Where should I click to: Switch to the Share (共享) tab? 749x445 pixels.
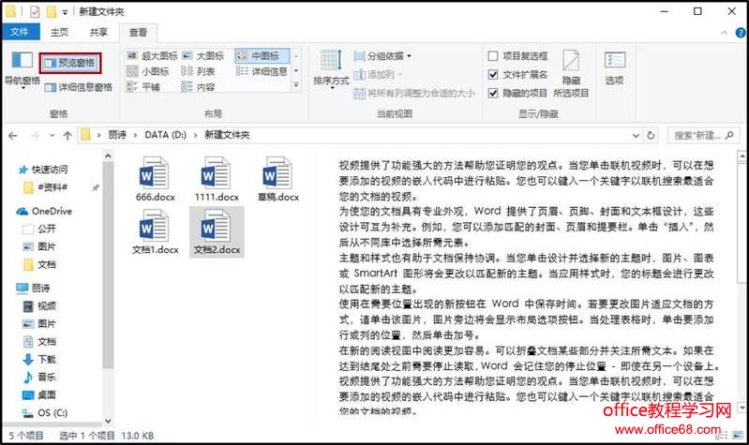(98, 32)
